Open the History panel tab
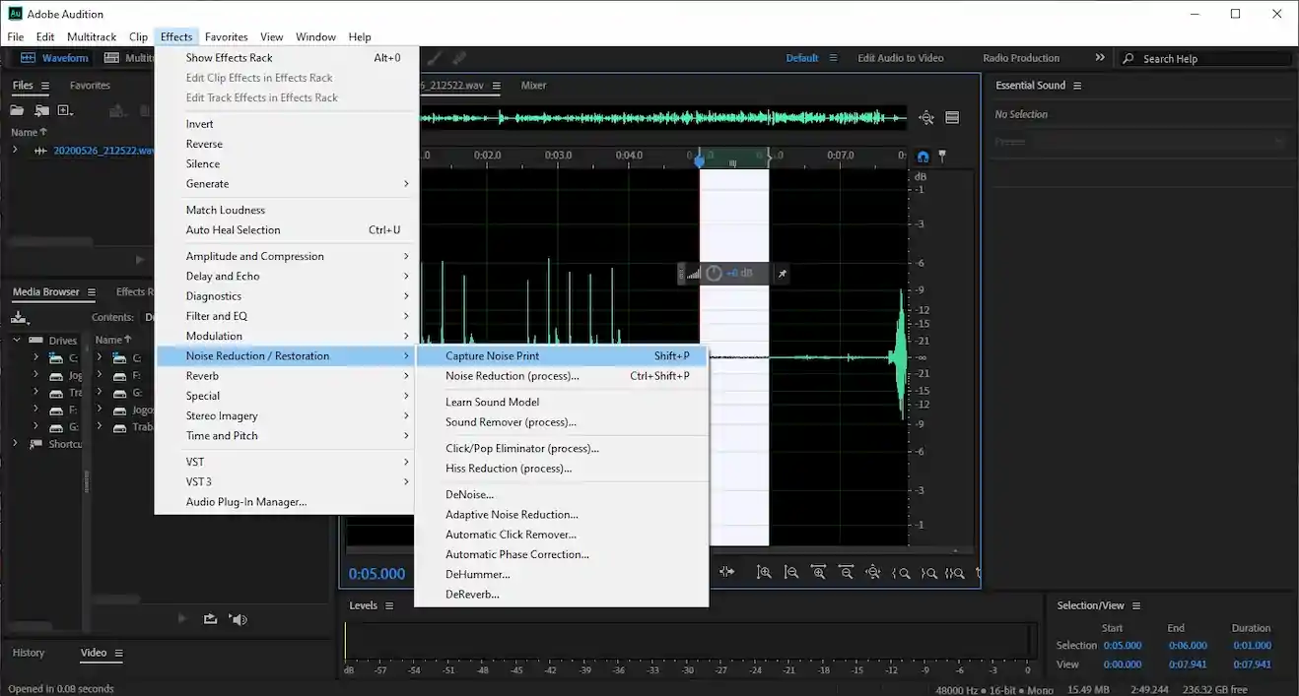 pyautogui.click(x=29, y=653)
